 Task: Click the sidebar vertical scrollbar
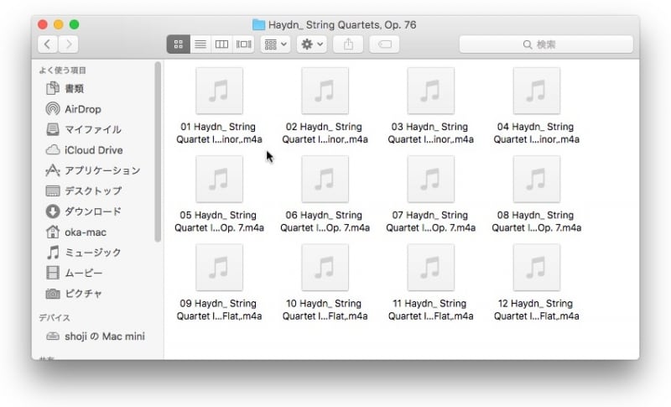[x=158, y=151]
